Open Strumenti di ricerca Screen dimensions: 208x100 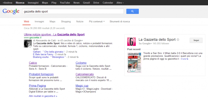pyautogui.click(x=120, y=21)
